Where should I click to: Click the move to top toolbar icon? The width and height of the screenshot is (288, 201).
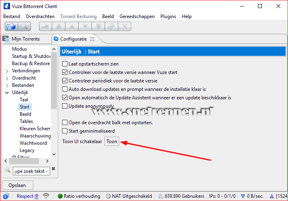(59, 27)
